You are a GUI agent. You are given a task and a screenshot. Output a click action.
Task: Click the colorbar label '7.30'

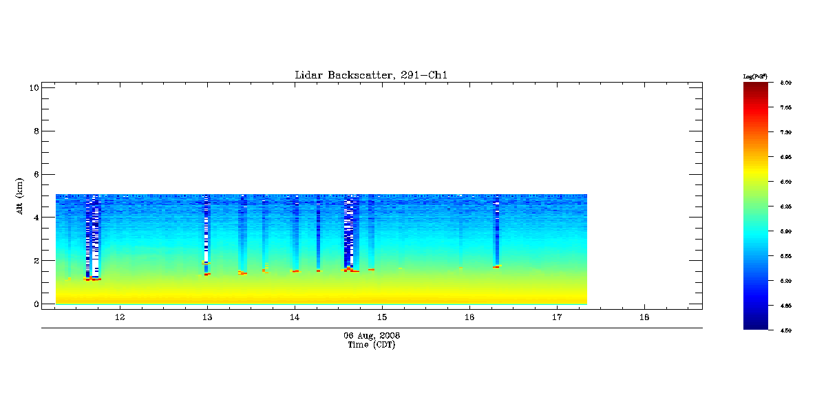[785, 132]
